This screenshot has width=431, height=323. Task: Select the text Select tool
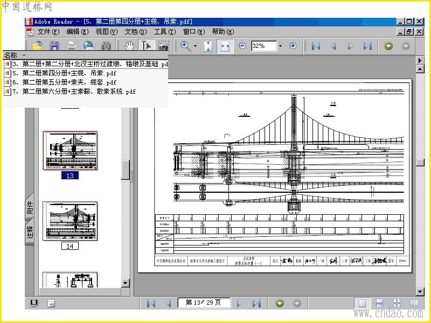[146, 46]
